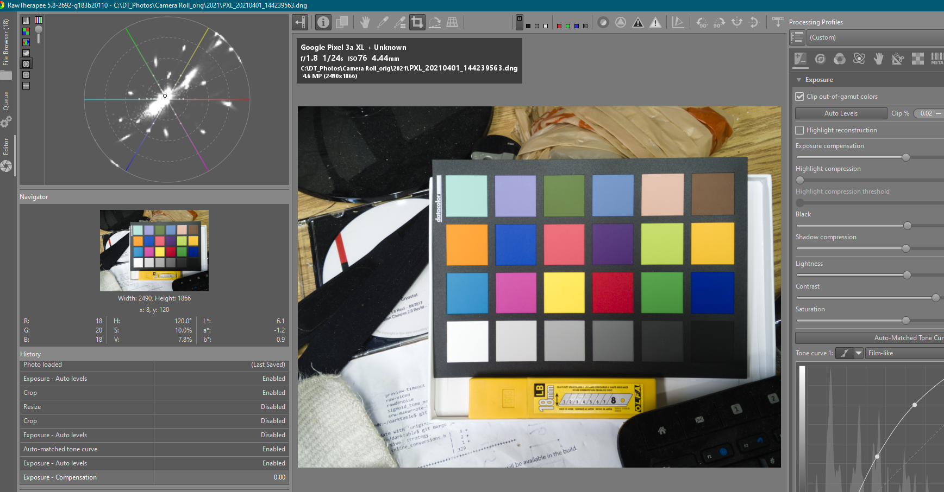
Task: Open the Color tab icon
Action: tap(840, 59)
